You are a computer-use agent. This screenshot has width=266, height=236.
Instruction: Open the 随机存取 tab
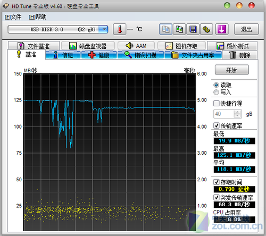(x=181, y=46)
